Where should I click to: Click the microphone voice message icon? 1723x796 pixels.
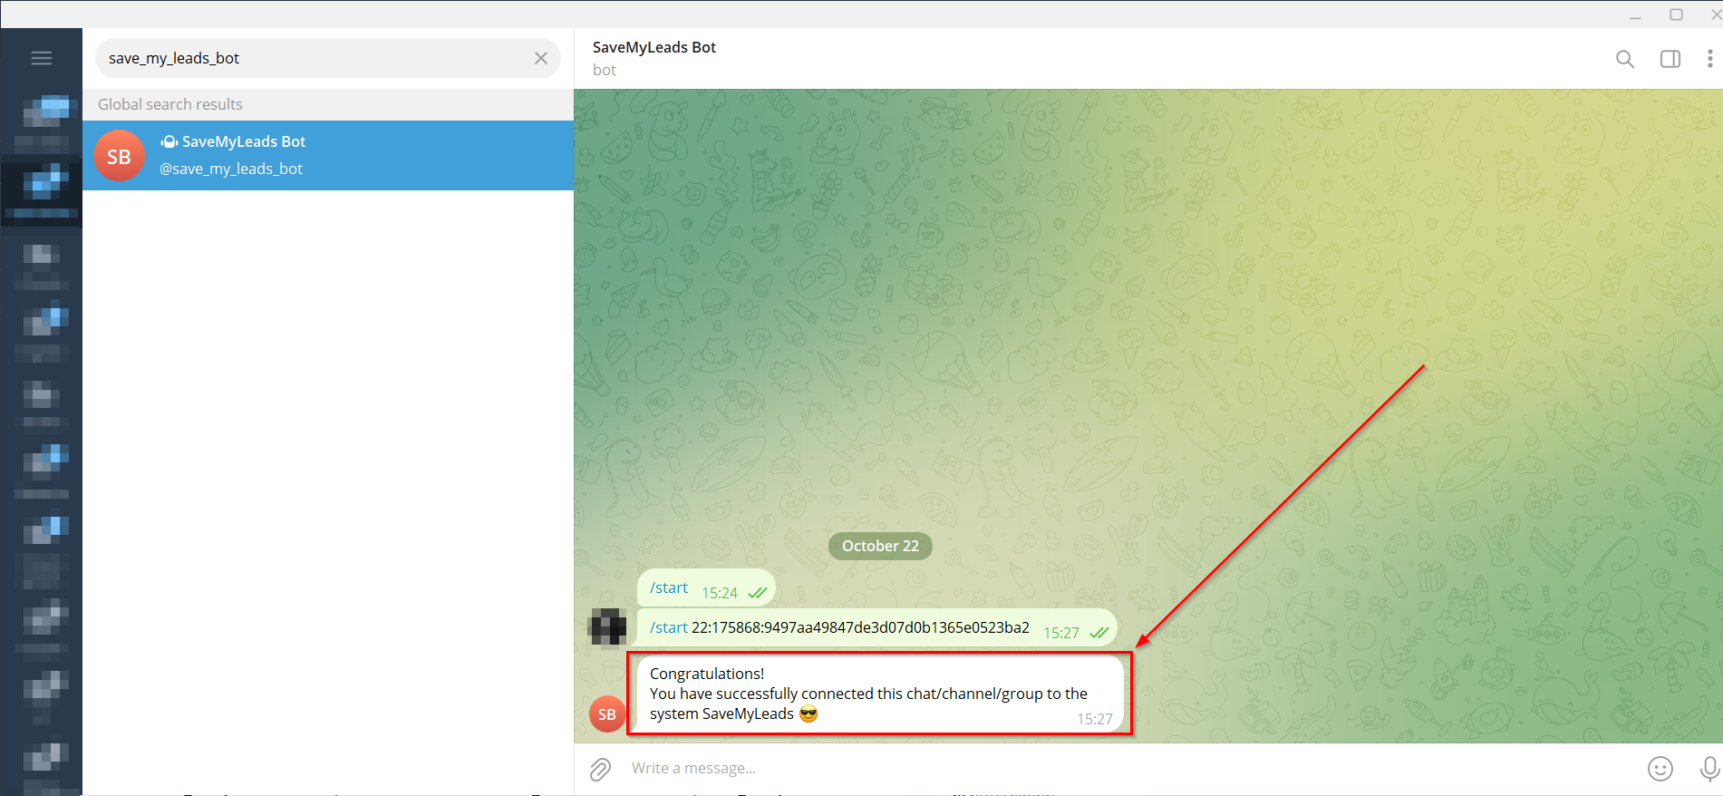(x=1708, y=769)
